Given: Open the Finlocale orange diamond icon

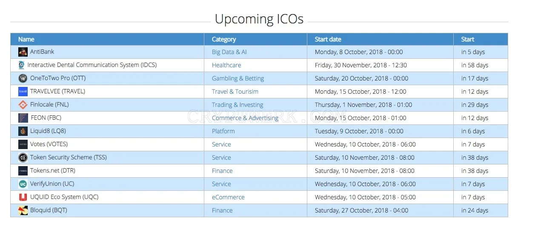Looking at the screenshot, I should pyautogui.click(x=23, y=105).
